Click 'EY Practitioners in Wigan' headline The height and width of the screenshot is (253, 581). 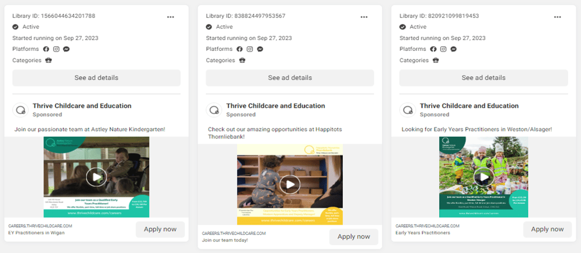tap(36, 233)
